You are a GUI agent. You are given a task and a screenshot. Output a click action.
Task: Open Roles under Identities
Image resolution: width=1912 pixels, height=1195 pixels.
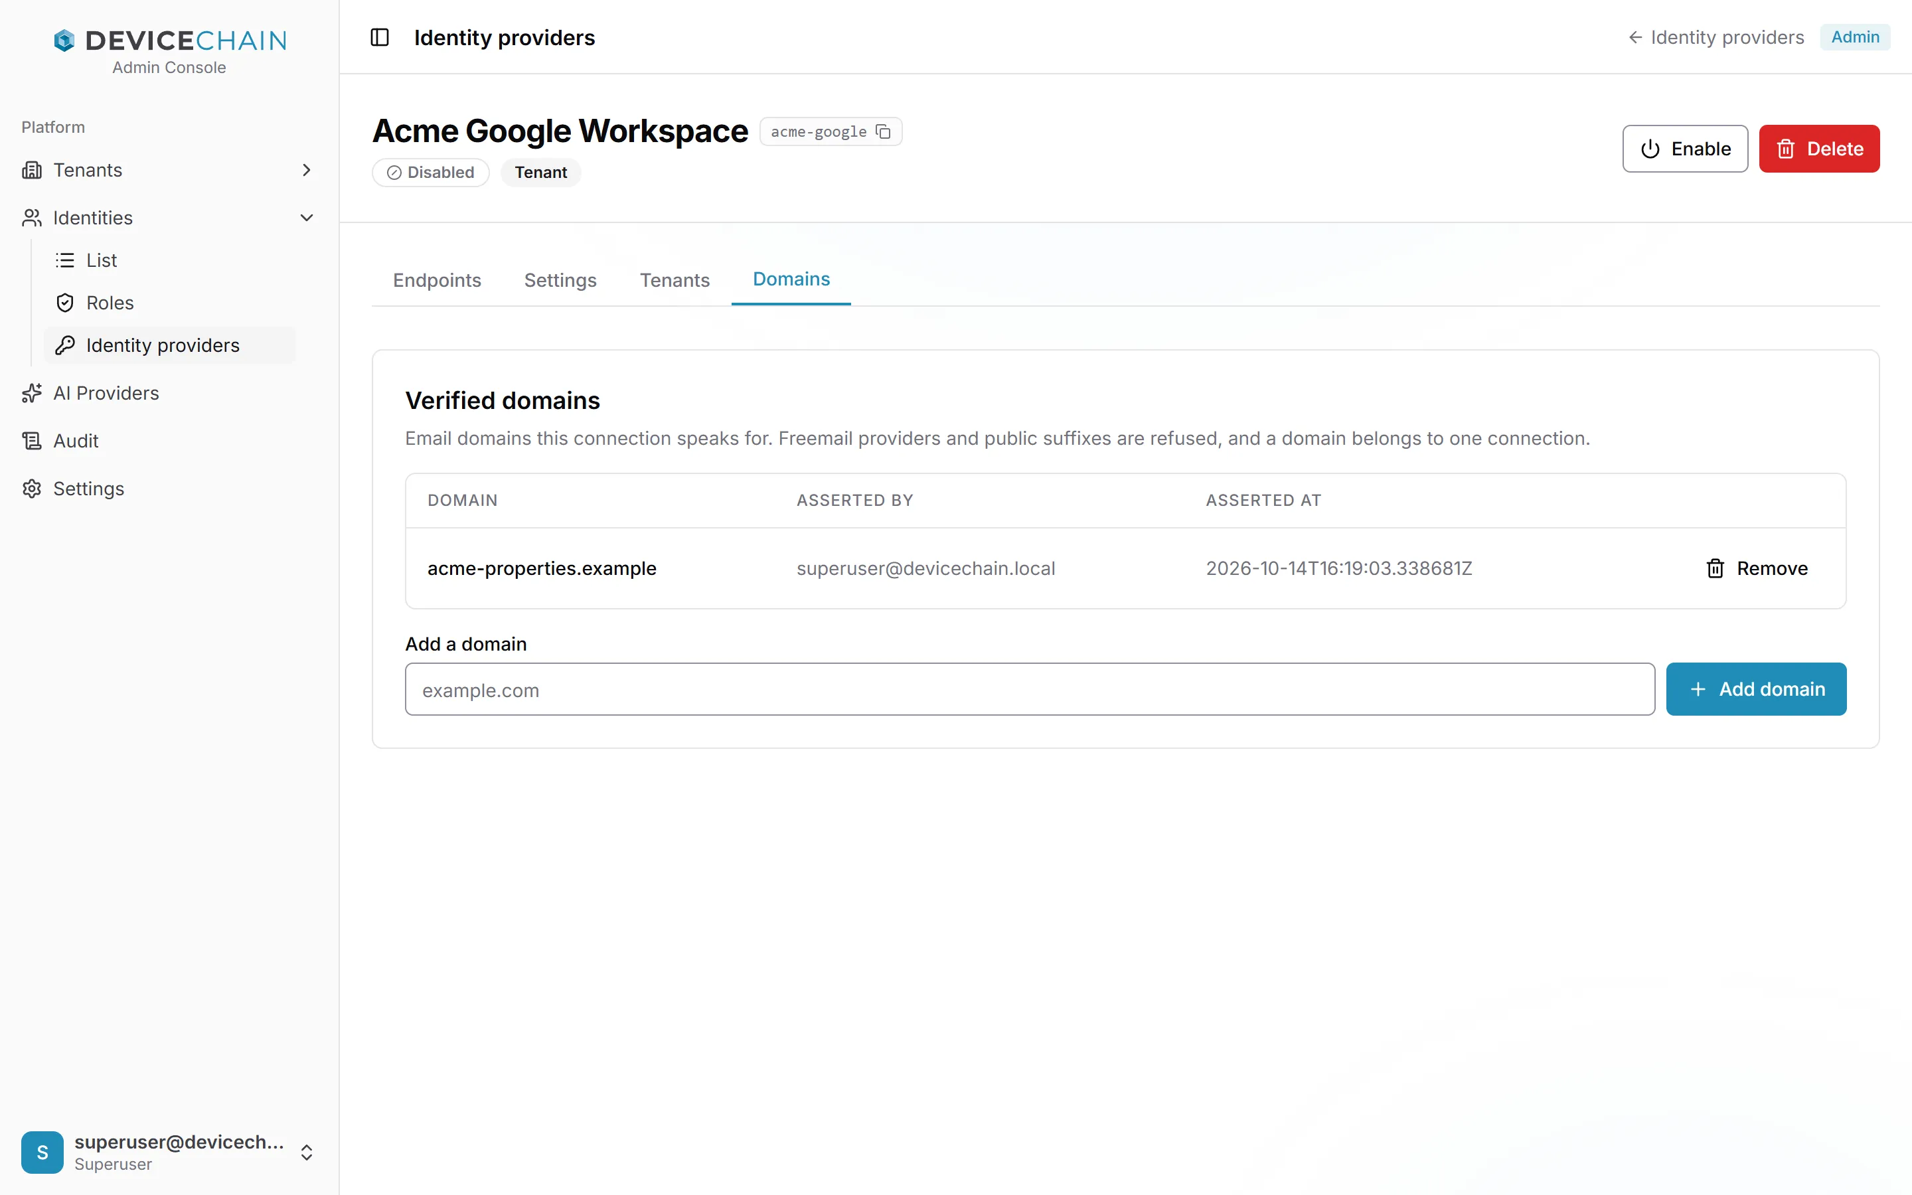[x=170, y=303]
